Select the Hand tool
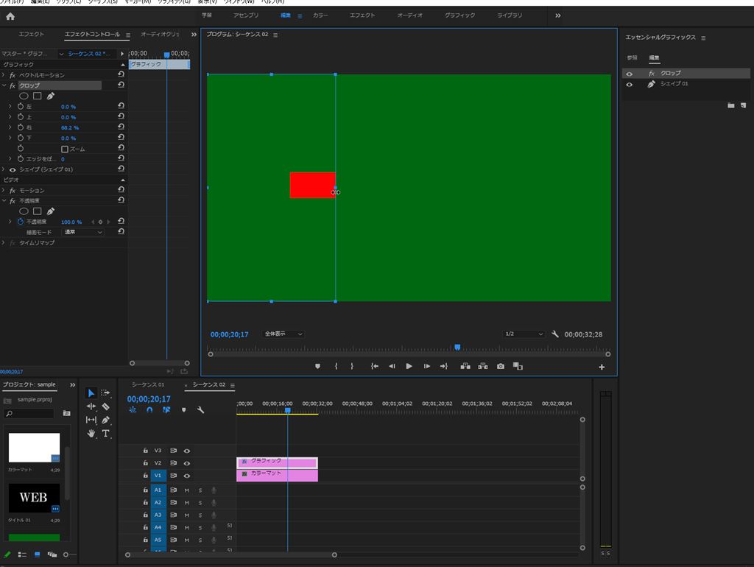Image resolution: width=754 pixels, height=567 pixels. coord(91,434)
